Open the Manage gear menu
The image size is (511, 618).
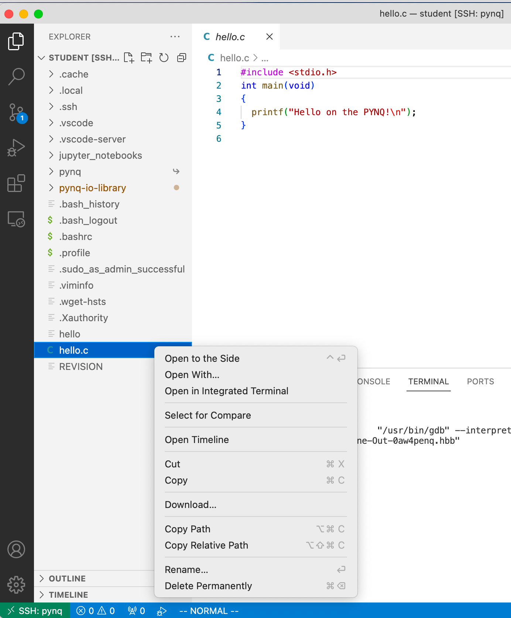click(x=16, y=585)
